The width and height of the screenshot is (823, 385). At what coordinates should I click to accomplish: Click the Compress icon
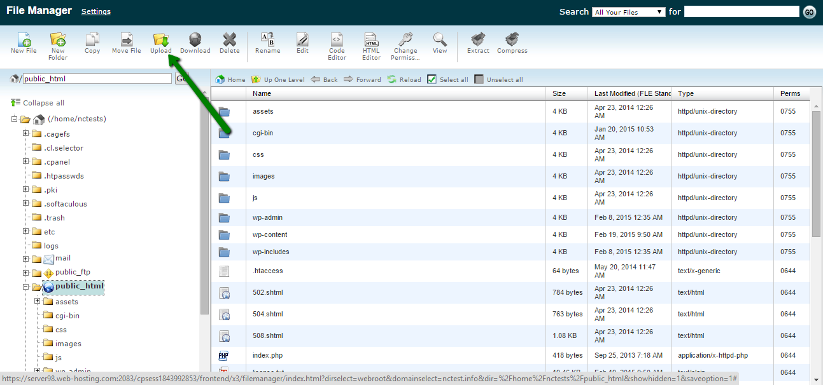coord(512,43)
